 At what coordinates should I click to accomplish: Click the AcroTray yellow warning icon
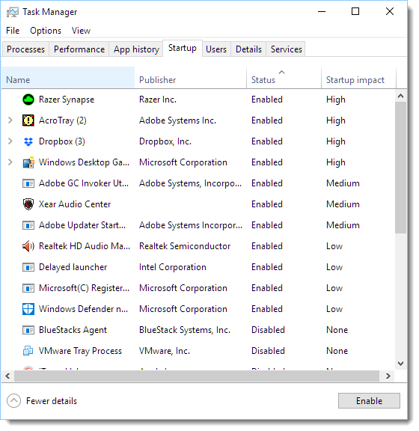(x=28, y=120)
